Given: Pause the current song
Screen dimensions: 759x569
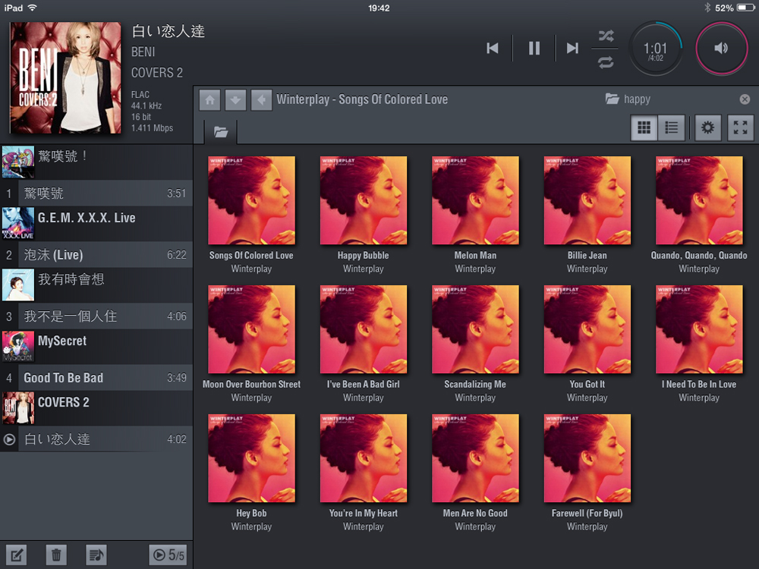Looking at the screenshot, I should point(534,48).
